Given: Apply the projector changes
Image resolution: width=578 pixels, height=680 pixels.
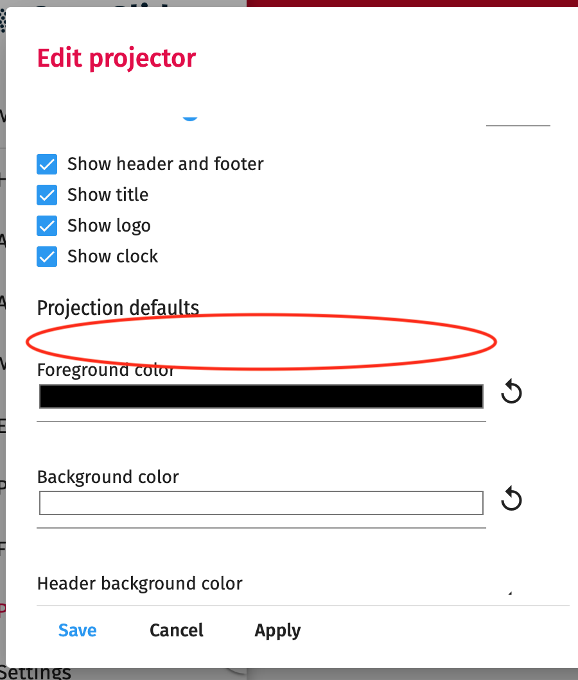Looking at the screenshot, I should (277, 631).
